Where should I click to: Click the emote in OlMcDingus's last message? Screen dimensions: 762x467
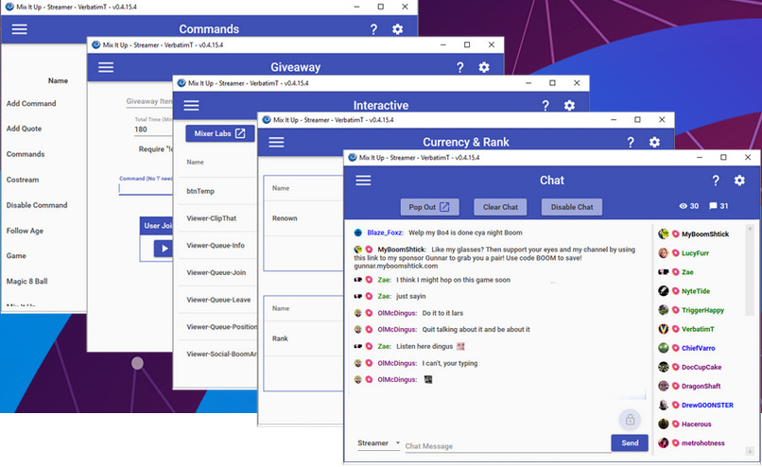click(428, 379)
